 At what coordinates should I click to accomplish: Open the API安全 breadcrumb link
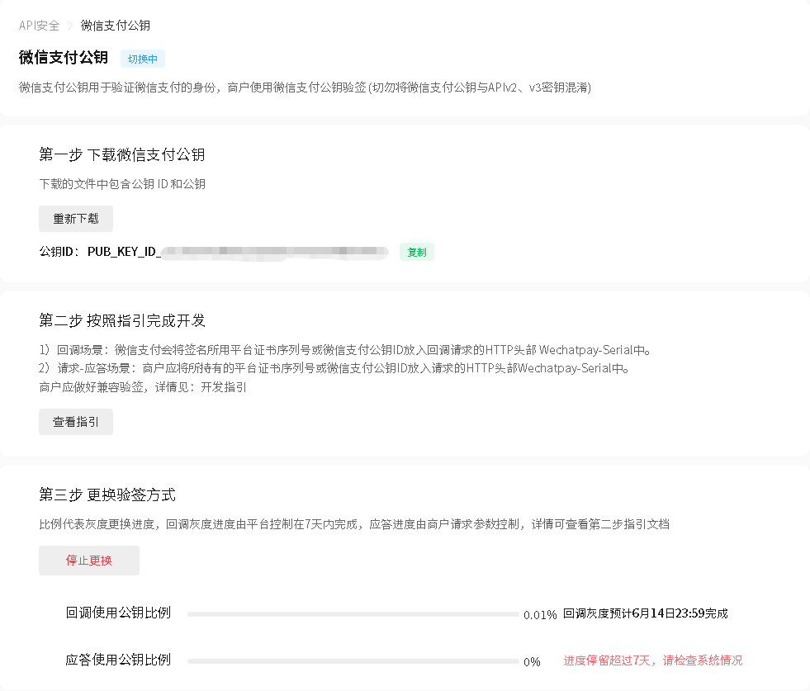click(x=40, y=26)
